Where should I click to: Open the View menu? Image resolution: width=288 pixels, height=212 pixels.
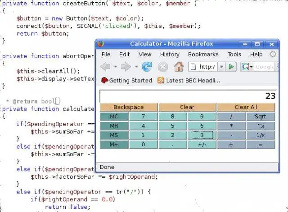pyautogui.click(x=145, y=54)
